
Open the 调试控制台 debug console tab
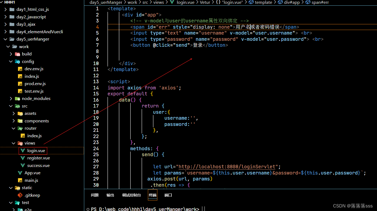click(132, 195)
